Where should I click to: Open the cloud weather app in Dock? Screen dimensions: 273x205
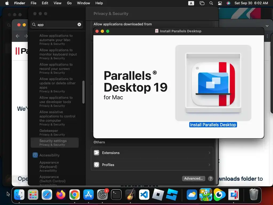[x=192, y=195]
